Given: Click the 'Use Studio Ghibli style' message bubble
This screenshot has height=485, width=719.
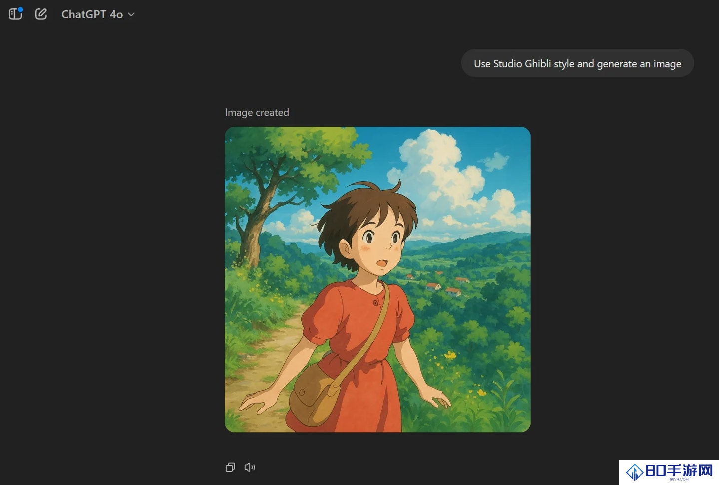Looking at the screenshot, I should 577,63.
